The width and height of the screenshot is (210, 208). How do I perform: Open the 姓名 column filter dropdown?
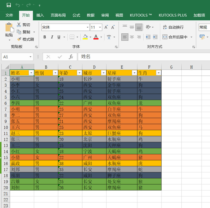click(x=31, y=73)
